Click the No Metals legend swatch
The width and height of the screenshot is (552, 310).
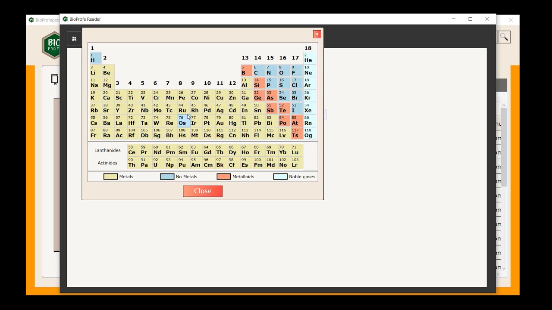[x=167, y=177]
